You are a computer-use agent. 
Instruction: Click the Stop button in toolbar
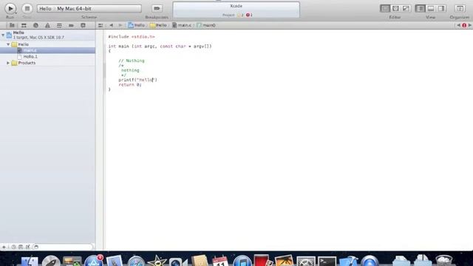click(x=27, y=8)
